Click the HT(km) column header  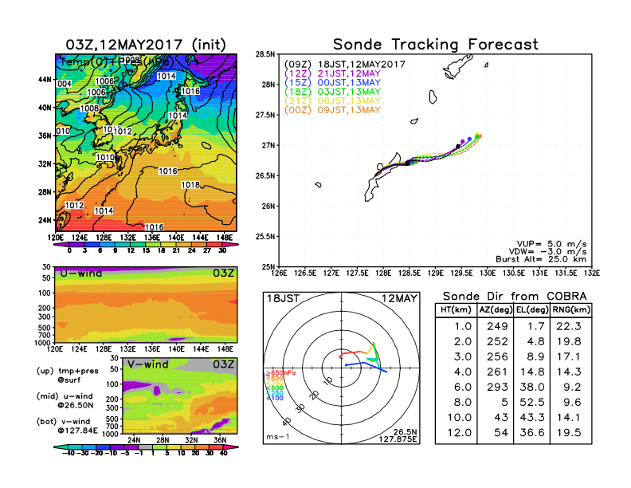(456, 310)
